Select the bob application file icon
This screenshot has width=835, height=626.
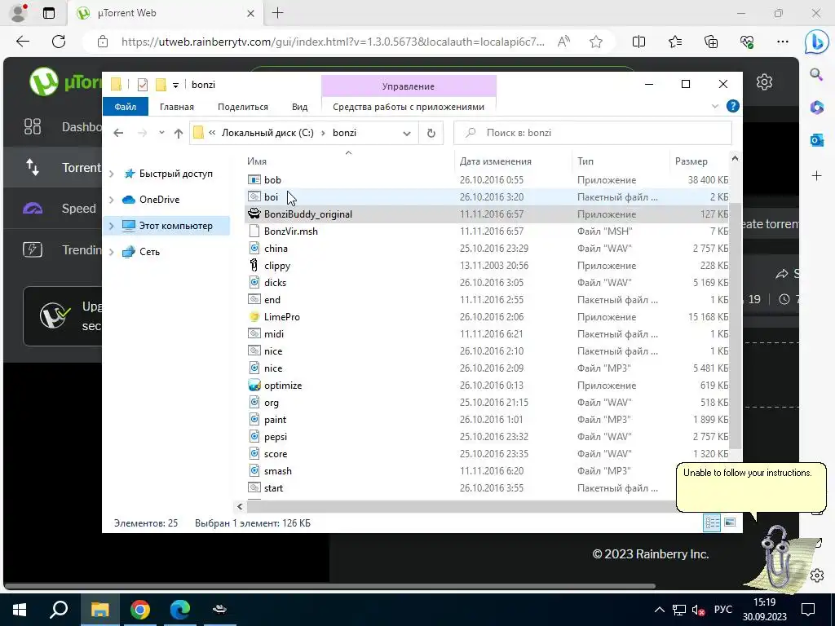click(x=254, y=180)
